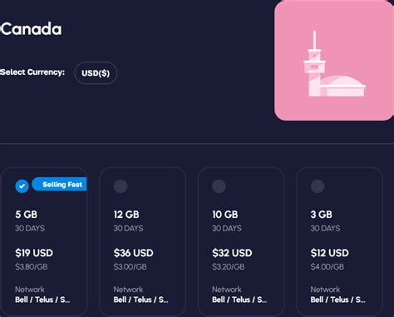
Task: Click the pink CN Tower illustration
Action: coord(334,61)
